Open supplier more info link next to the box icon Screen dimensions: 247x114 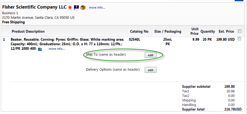click(97, 7)
